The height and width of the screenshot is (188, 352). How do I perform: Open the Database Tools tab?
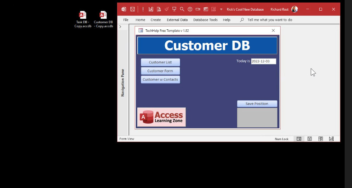(205, 20)
